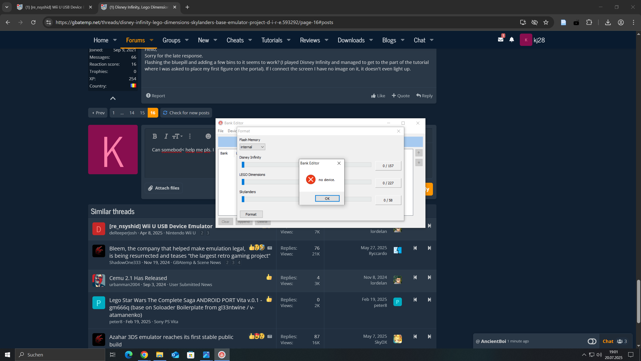
Task: Go to page 1 of the thread
Action: (x=113, y=113)
